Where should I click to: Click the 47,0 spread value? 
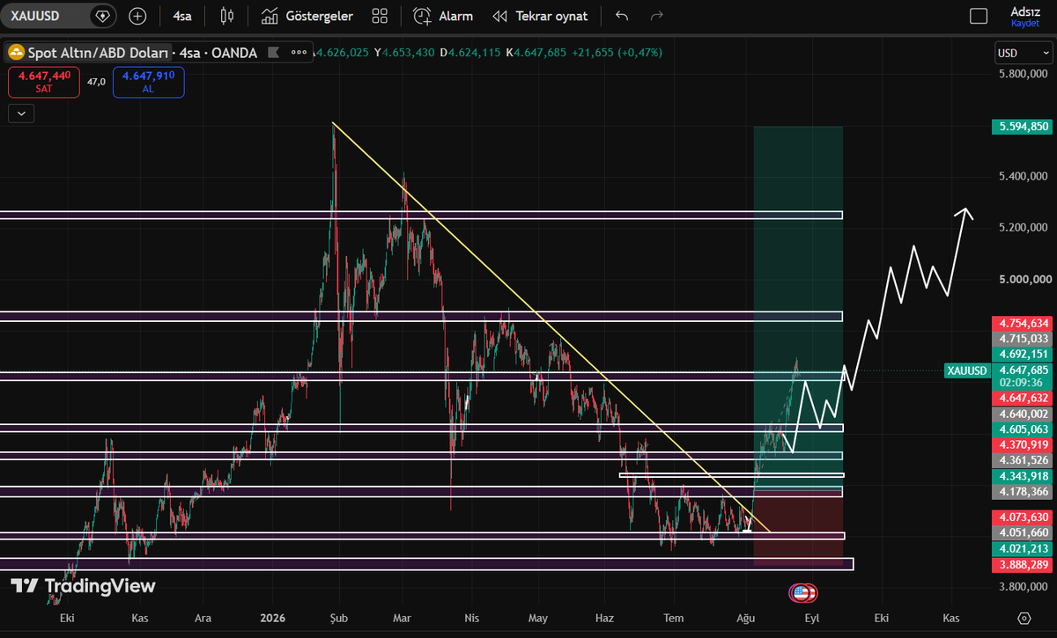tap(96, 82)
